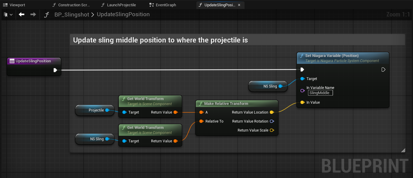Close the UpdateSlingPosition tab

click(239, 5)
